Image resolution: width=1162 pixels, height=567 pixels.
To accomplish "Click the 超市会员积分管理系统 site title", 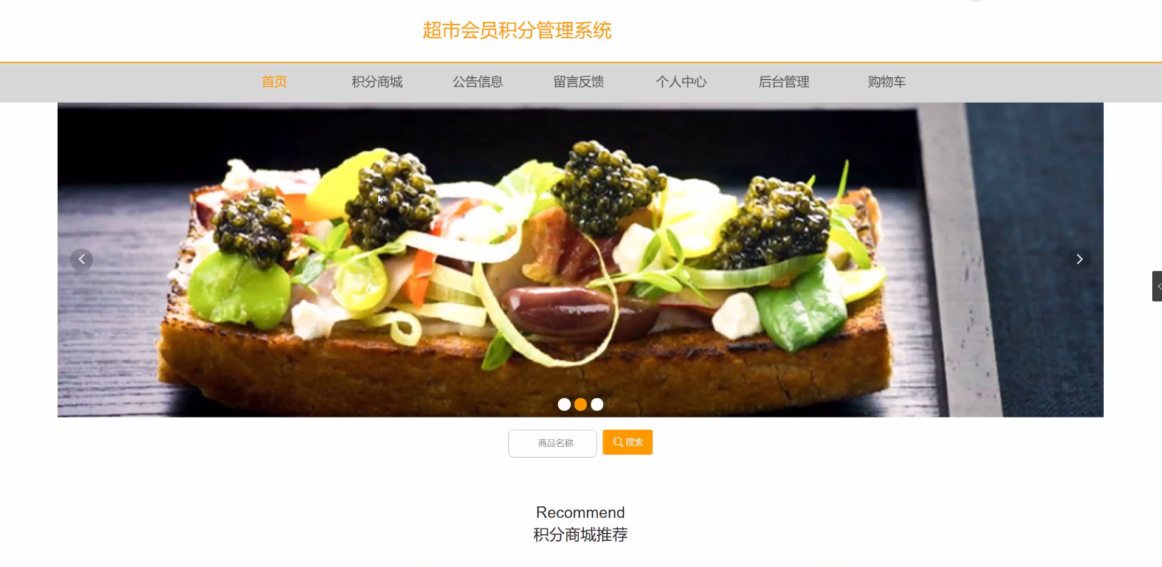I will [x=517, y=30].
